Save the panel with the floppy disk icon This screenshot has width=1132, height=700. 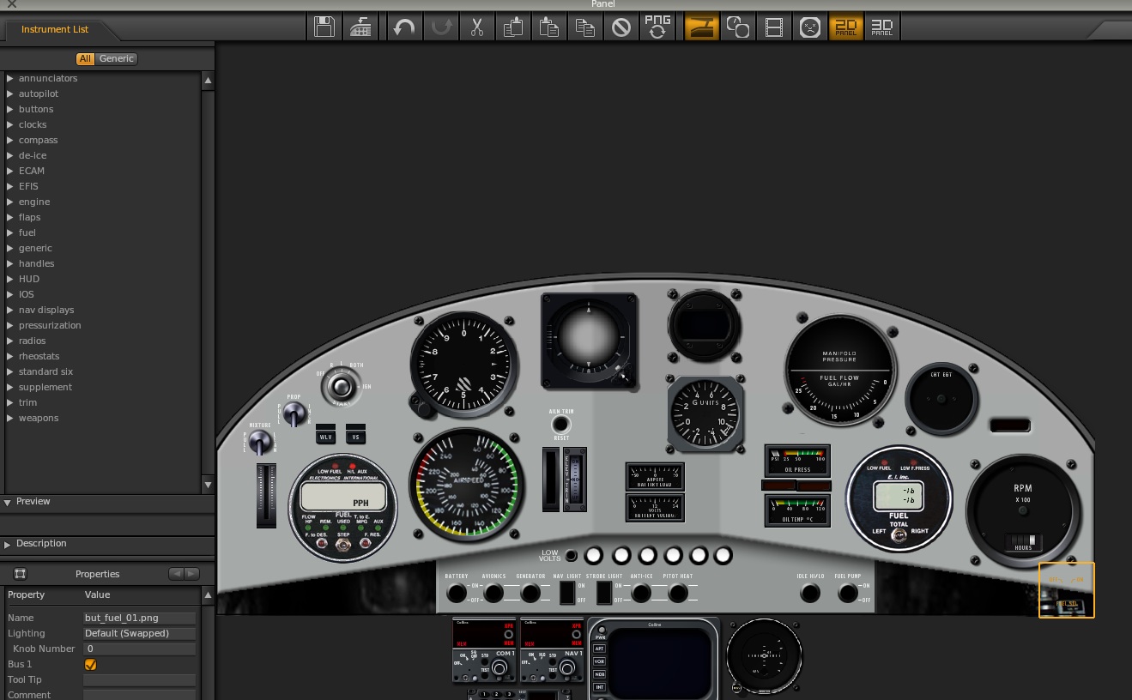coord(324,27)
